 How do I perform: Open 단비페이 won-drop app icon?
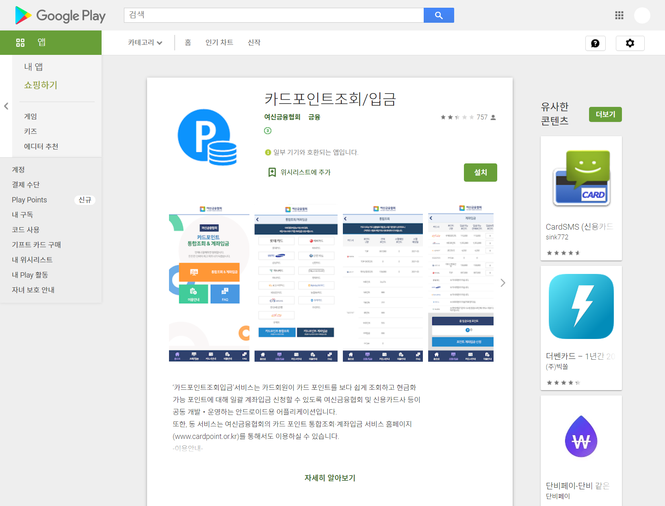tap(581, 437)
